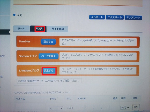
Task: Click the Livedoorブログ description text
Action: [x=98, y=71]
